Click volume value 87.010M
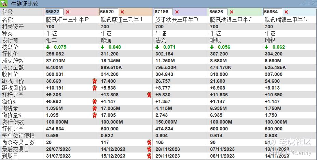 56,61
